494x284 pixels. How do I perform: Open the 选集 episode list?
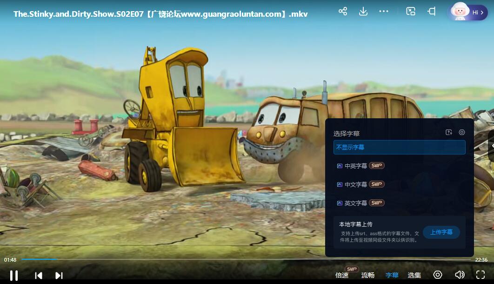coord(414,275)
